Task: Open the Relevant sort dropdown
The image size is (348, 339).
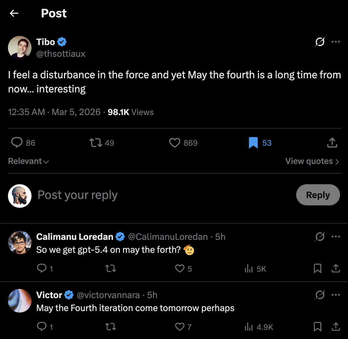Action: [x=28, y=161]
